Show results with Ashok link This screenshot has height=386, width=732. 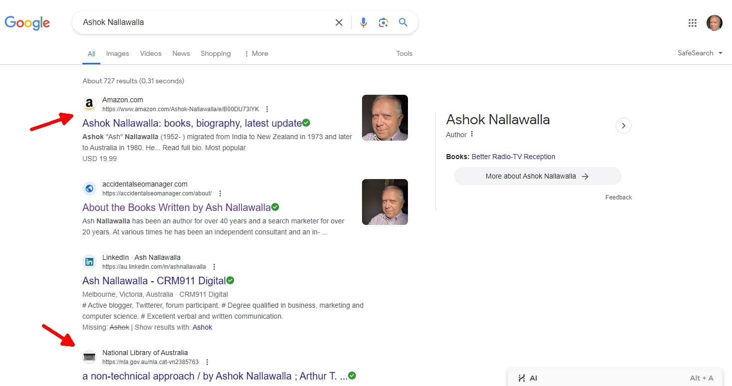tap(202, 327)
